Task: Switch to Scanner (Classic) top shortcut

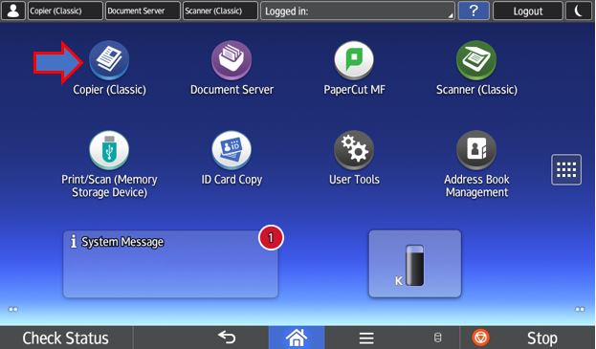Action: (220, 11)
